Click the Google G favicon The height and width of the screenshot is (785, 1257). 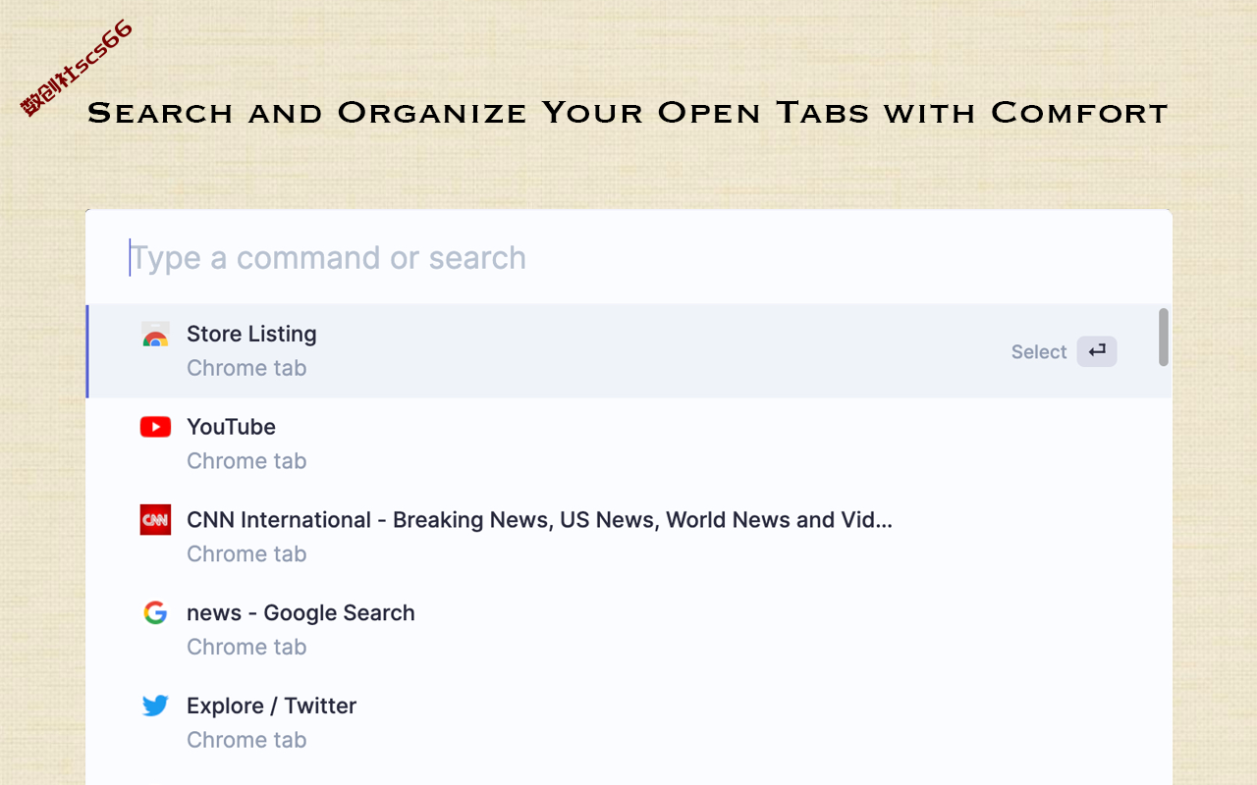click(155, 613)
